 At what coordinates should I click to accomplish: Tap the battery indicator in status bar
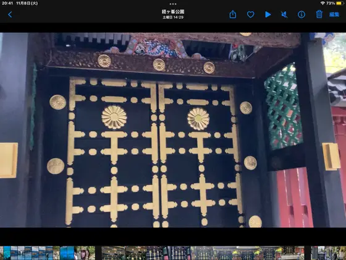coord(339,3)
